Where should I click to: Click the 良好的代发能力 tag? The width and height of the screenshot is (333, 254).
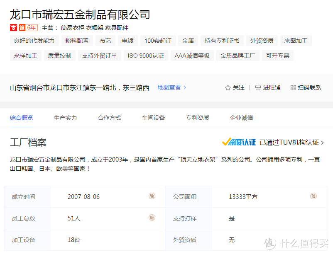[34, 41]
